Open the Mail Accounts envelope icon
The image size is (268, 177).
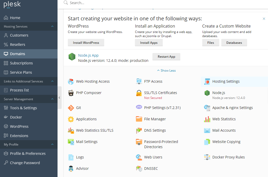click(x=207, y=131)
